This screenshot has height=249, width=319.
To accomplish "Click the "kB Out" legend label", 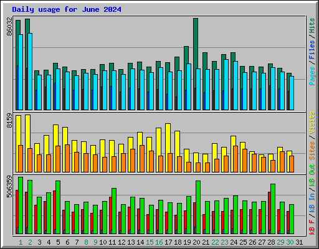I will click(x=312, y=176).
